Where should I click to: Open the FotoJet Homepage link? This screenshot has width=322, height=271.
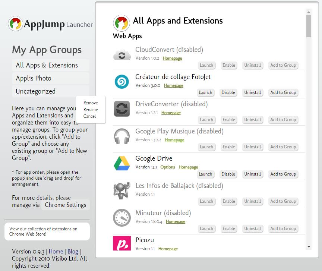tap(174, 85)
